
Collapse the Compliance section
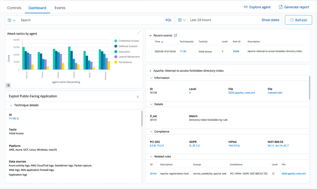(x=151, y=132)
